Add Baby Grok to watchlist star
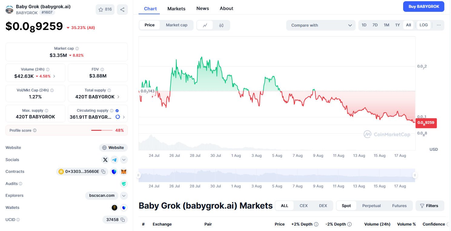 pyautogui.click(x=105, y=9)
